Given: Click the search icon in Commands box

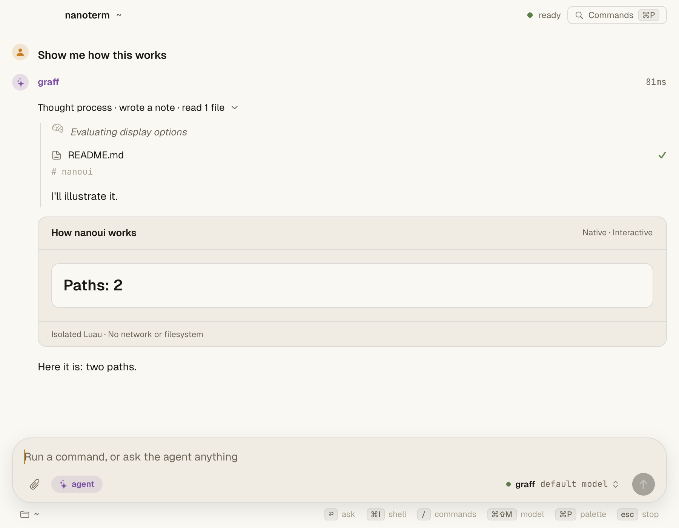Looking at the screenshot, I should coord(579,15).
